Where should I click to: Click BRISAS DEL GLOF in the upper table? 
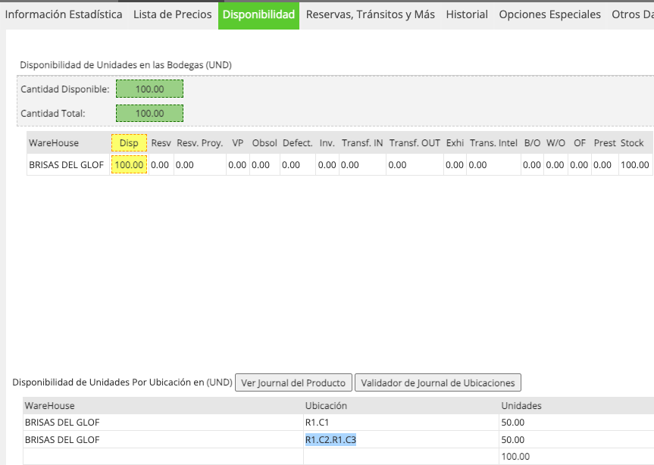[x=67, y=164]
